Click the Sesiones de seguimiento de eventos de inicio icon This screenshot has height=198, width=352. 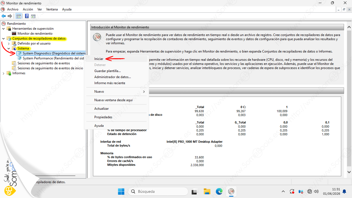click(x=14, y=68)
